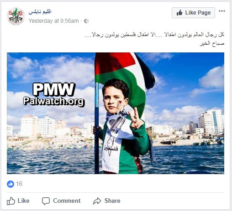Click the Comment speech bubble icon
The width and height of the screenshot is (232, 211).
pos(46,201)
